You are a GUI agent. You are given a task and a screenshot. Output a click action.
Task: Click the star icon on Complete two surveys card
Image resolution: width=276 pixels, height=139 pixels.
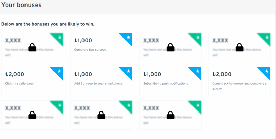[x=128, y=37]
